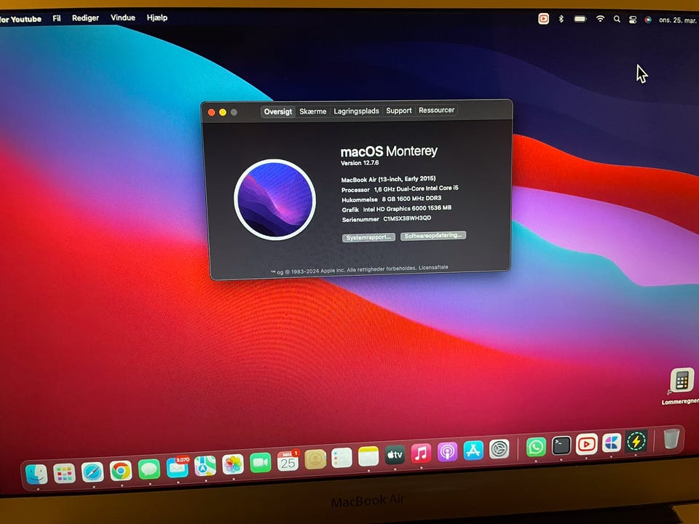The height and width of the screenshot is (524, 699).
Task: Open the Terminal app in dock
Action: [x=561, y=445]
